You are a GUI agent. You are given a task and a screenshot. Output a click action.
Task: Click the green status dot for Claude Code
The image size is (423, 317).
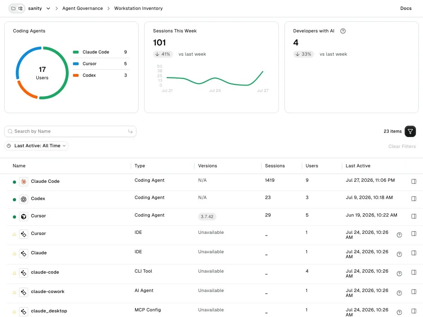(14, 182)
